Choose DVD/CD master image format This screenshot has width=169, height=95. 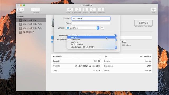91,45
